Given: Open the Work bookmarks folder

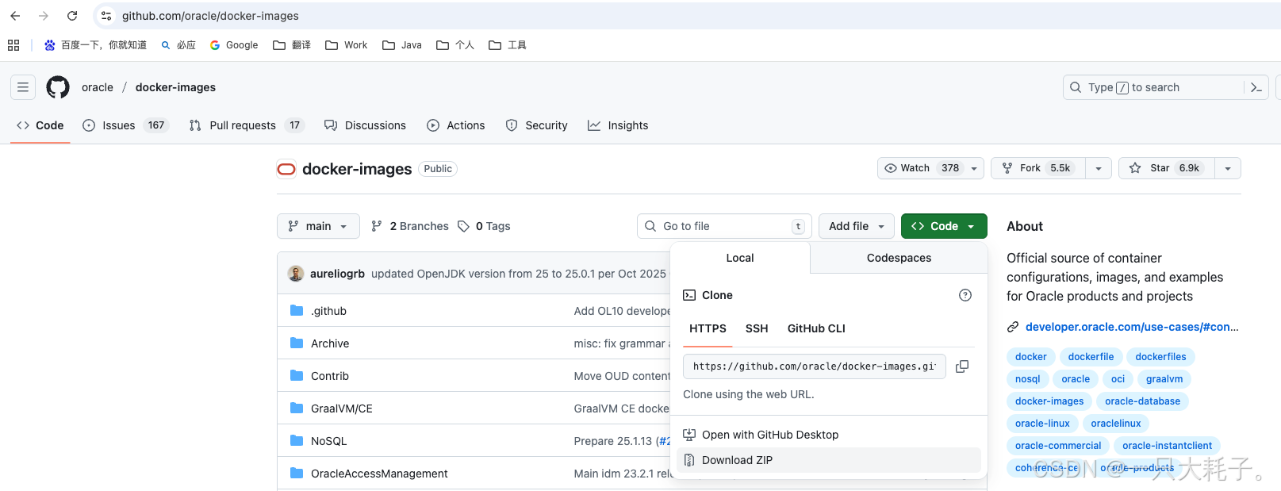Looking at the screenshot, I should (x=347, y=45).
